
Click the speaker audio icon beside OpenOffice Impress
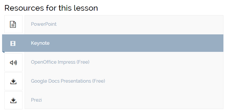(x=13, y=63)
